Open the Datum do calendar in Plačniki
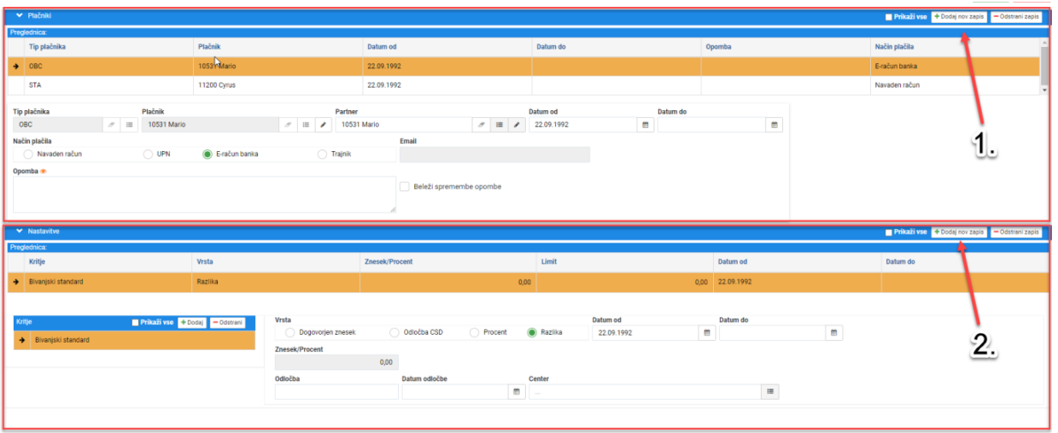 [775, 125]
